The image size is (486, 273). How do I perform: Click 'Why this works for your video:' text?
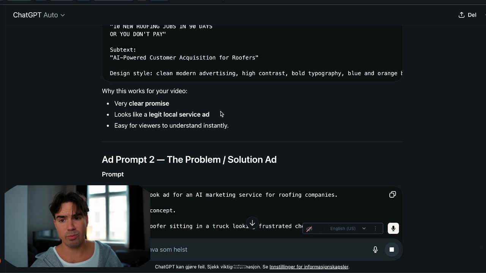[x=145, y=91]
